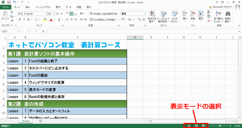The height and width of the screenshot is (128, 242).
Task: Open the font size 12 dropdown
Action: 54,14
